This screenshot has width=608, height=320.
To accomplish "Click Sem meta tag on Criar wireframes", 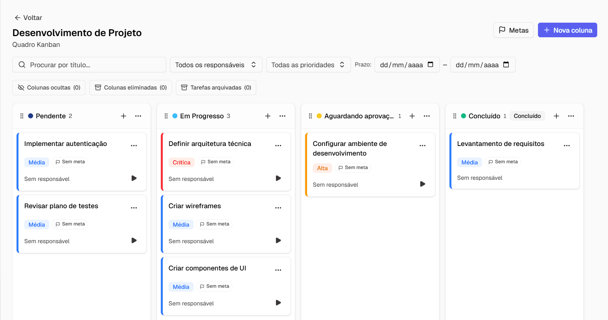I will pos(214,224).
